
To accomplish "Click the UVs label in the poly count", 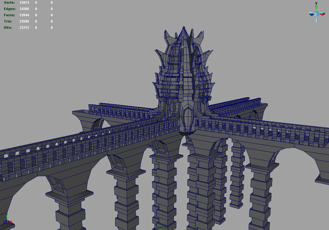I will pos(8,27).
